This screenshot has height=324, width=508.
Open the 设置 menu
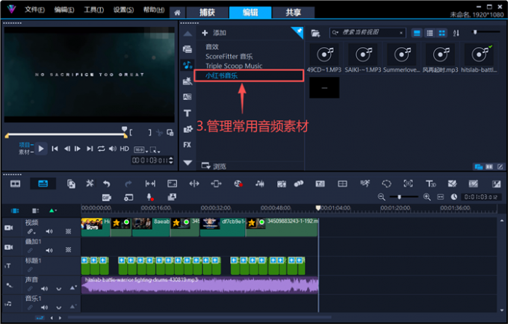point(123,10)
